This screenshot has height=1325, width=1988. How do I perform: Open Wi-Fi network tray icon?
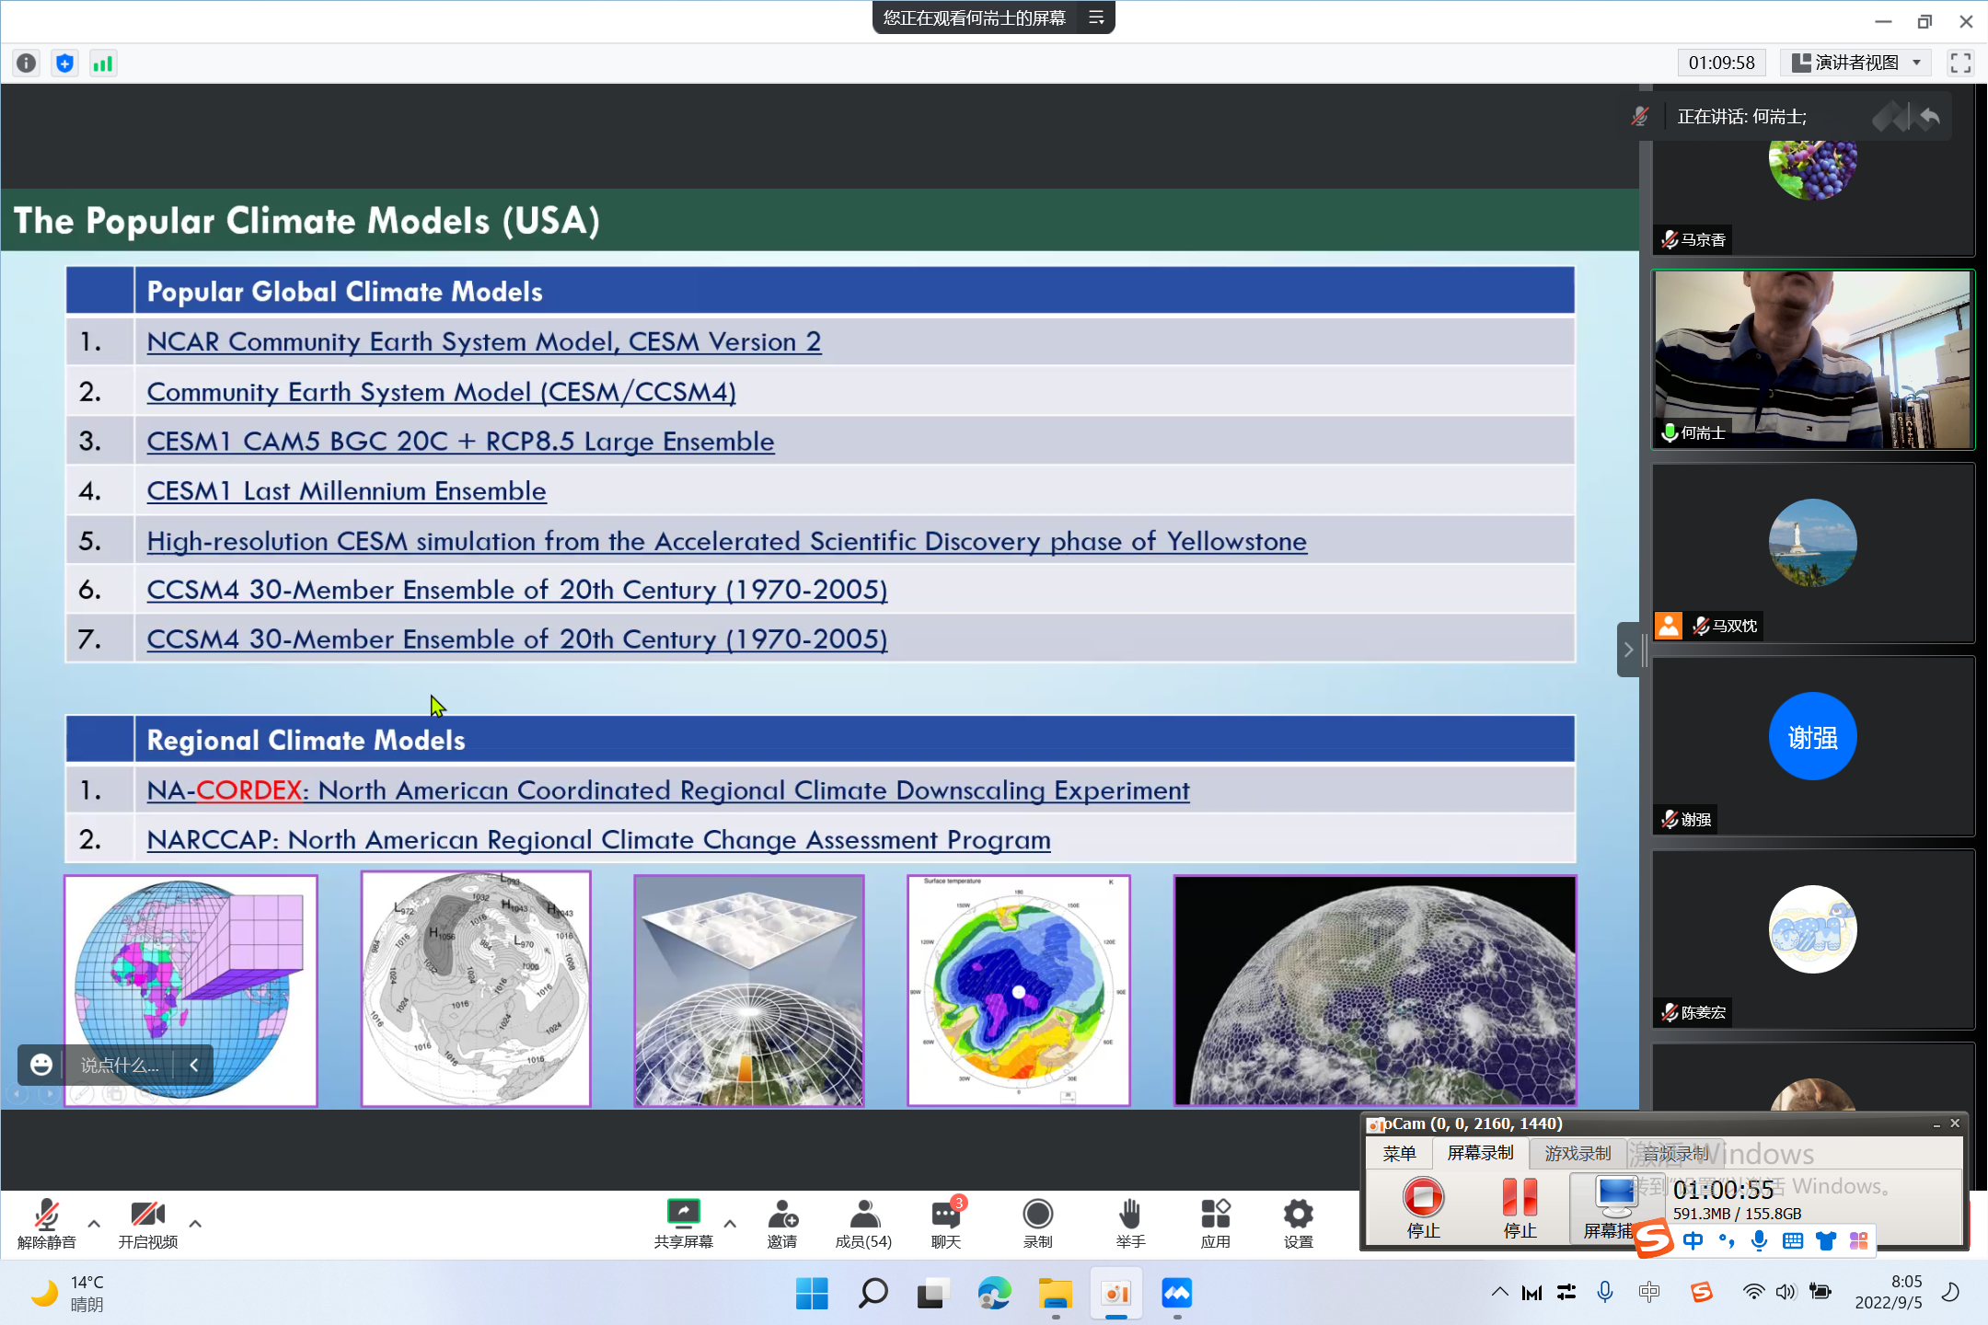[1753, 1292]
